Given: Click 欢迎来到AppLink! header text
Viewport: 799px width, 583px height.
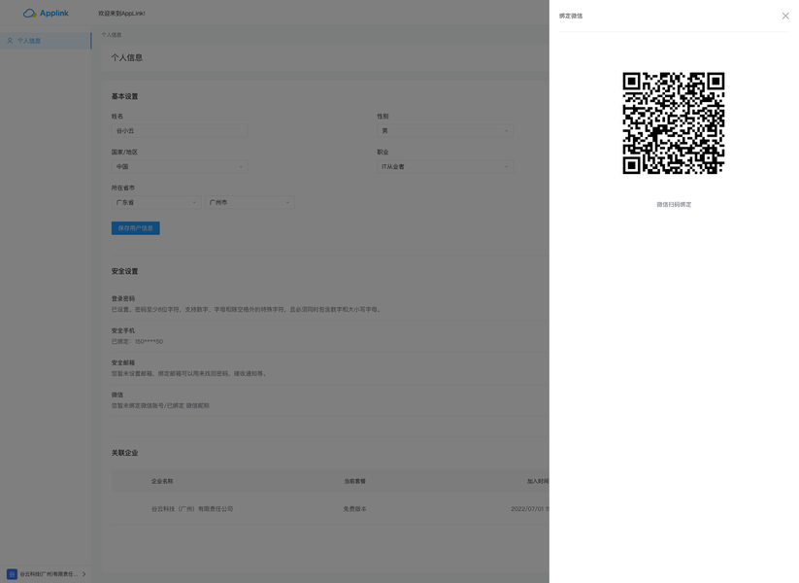Looking at the screenshot, I should click(x=121, y=14).
